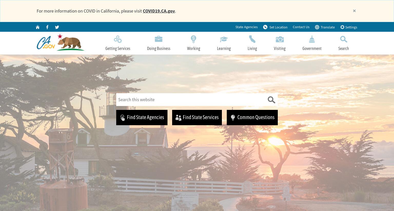The image size is (394, 211).
Task: Open the Settings gear icon
Action: click(342, 27)
